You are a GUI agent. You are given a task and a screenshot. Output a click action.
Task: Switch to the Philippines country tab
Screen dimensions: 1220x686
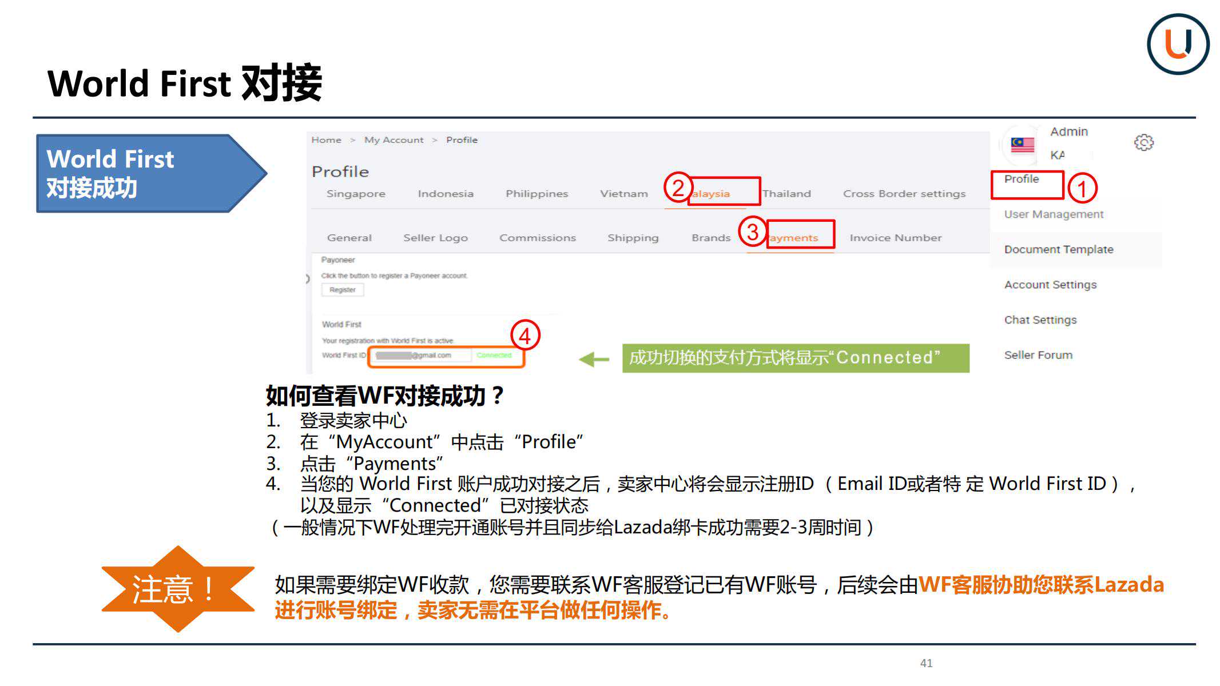[537, 194]
